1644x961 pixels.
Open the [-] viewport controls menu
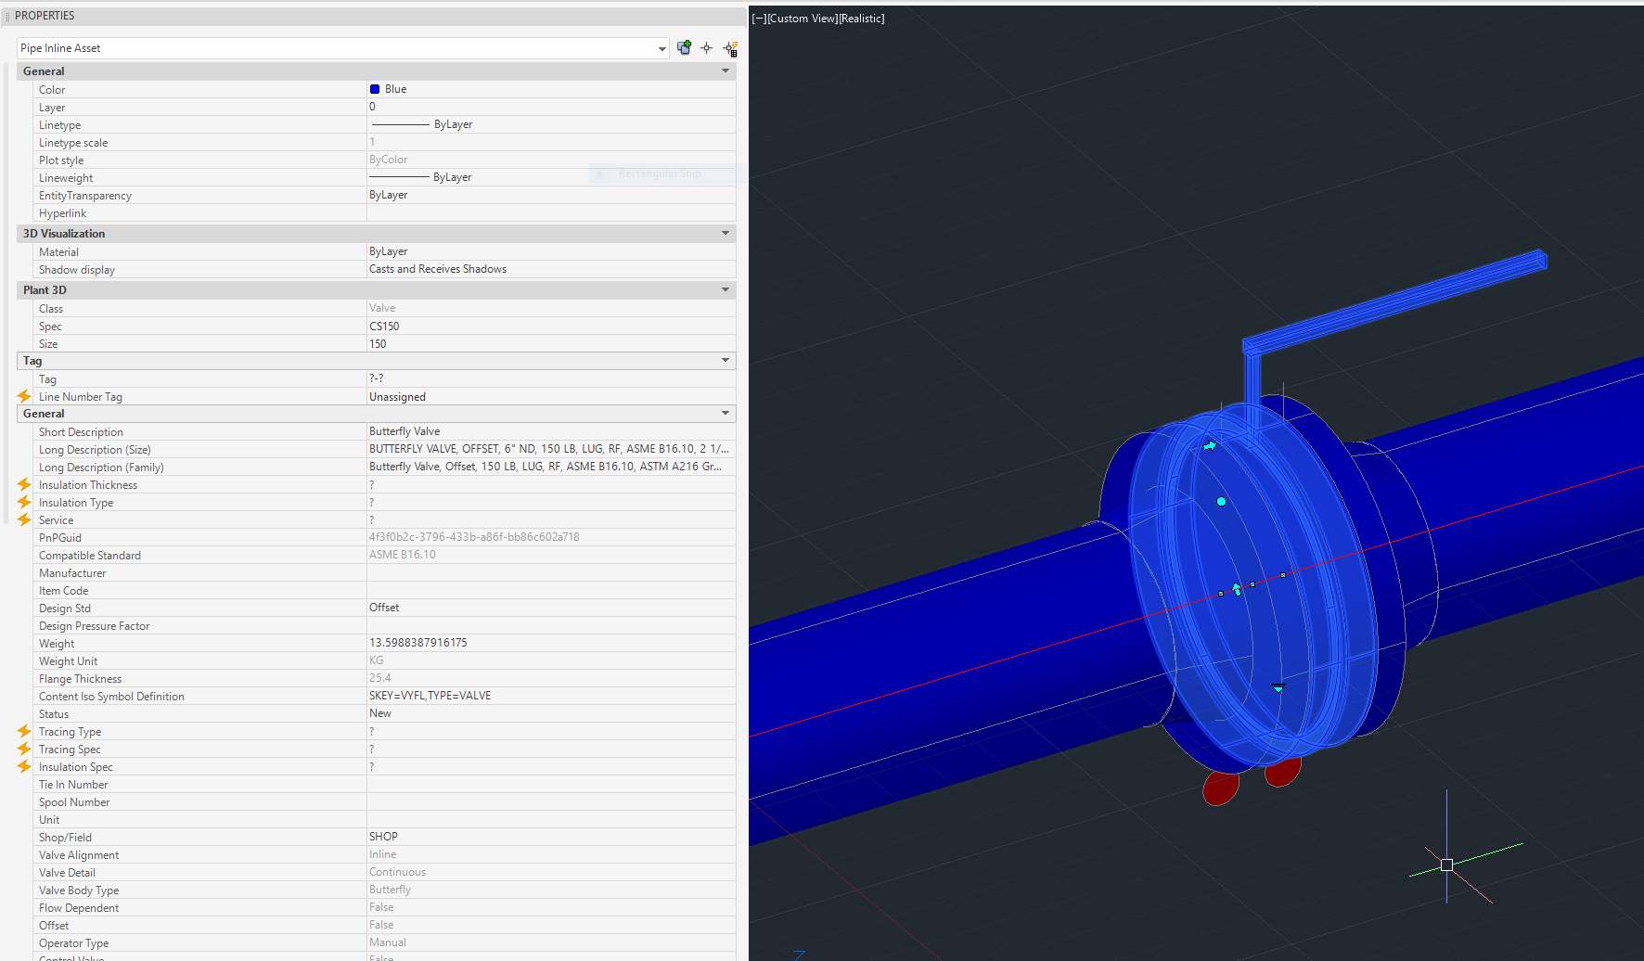click(x=758, y=19)
